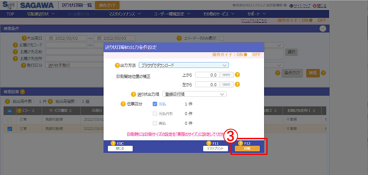Click the 閉じる button in dialog
The height and width of the screenshot is (175, 368).
[120, 149]
